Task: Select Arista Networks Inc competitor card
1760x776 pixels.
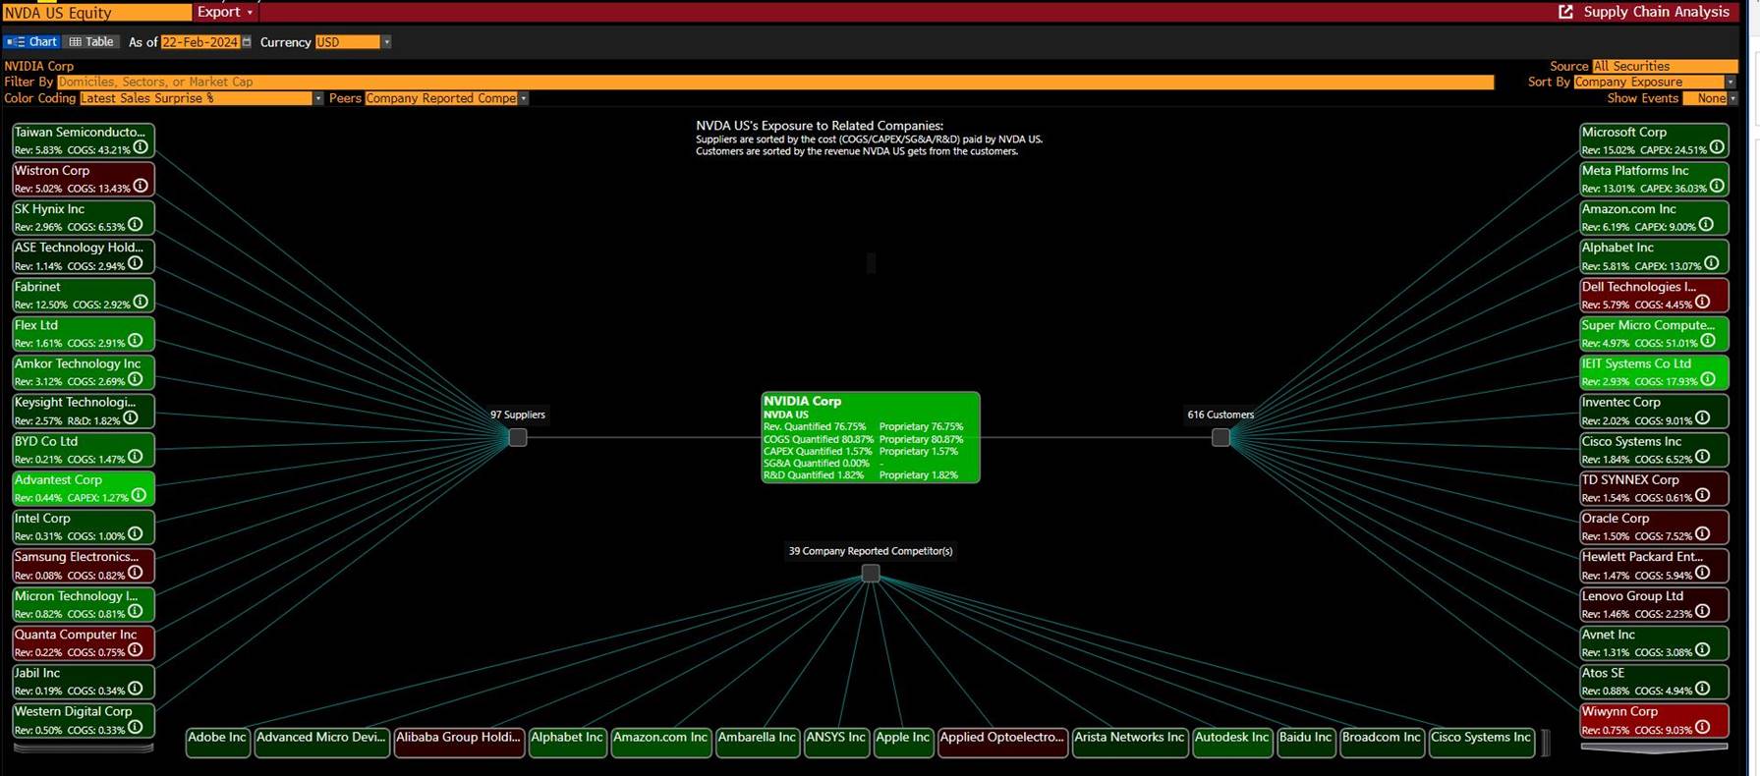Action: (x=1129, y=743)
